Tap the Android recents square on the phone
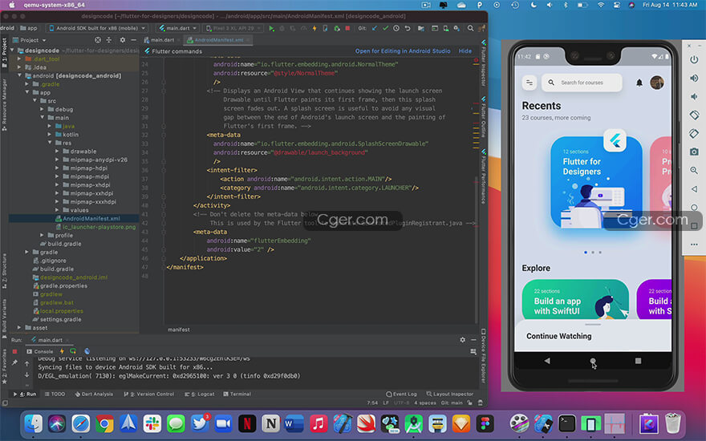706x441 pixels. point(638,361)
